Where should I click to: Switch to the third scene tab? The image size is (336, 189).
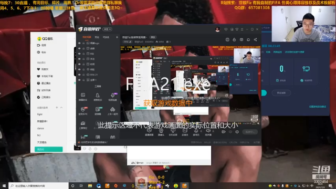[106, 37]
